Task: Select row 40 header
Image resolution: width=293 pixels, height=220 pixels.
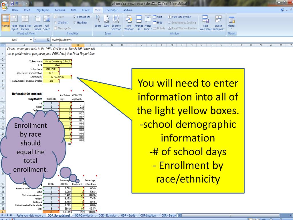Action: [3, 212]
